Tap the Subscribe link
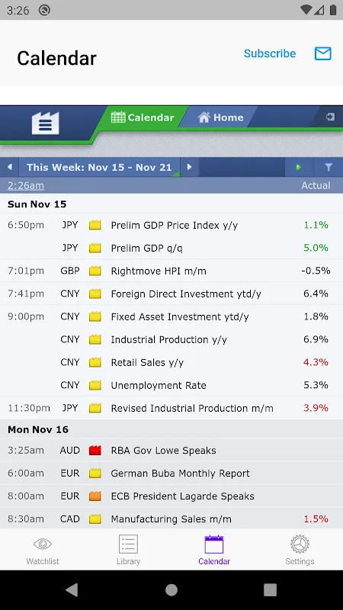This screenshot has height=610, width=343. (270, 53)
